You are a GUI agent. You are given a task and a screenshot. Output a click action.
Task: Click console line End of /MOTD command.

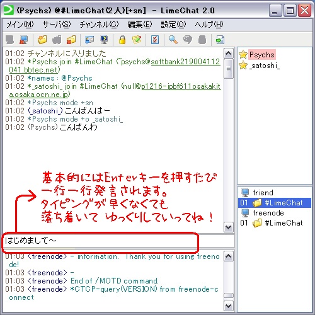(115, 281)
